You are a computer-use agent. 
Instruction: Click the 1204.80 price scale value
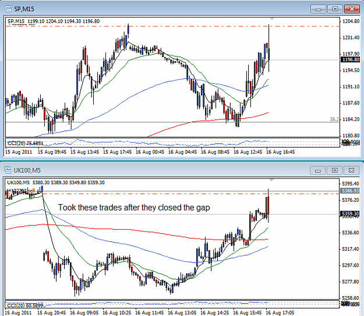point(351,22)
